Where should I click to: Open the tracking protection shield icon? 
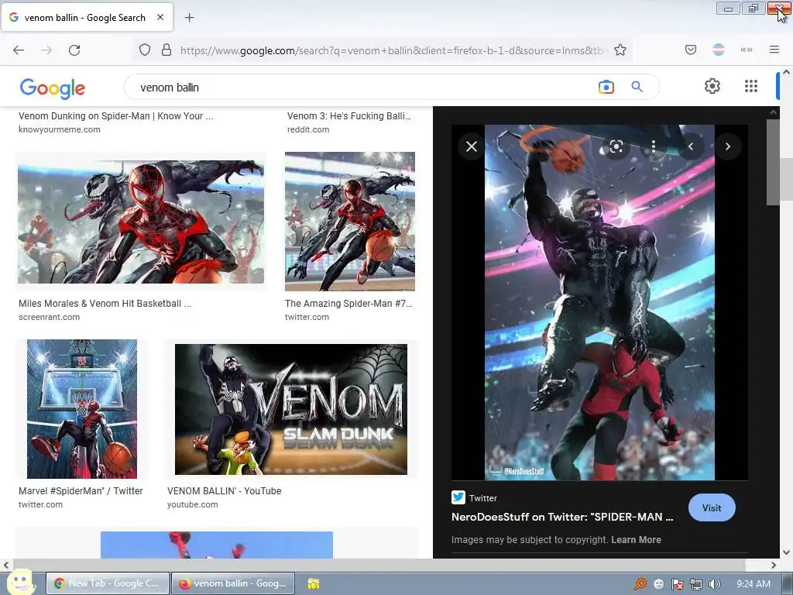(x=145, y=50)
